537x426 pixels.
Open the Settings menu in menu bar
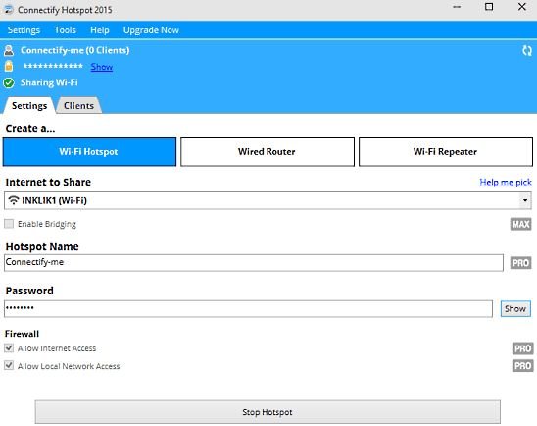[24, 30]
